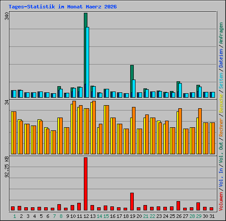Click the Seiten legend label
This screenshot has height=221, width=226.
coord(221,81)
